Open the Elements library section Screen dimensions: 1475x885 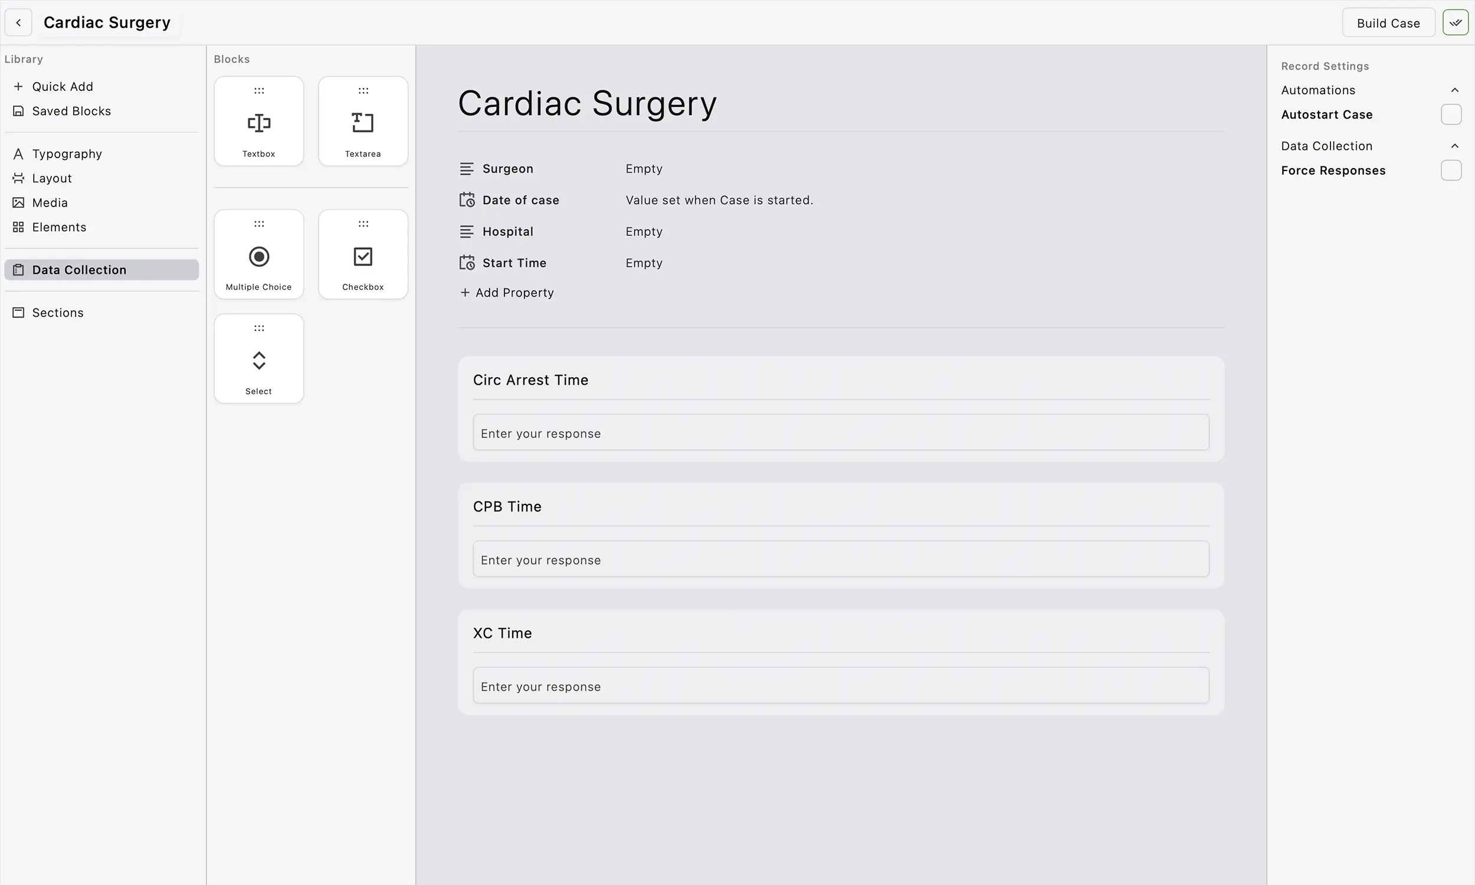click(58, 227)
